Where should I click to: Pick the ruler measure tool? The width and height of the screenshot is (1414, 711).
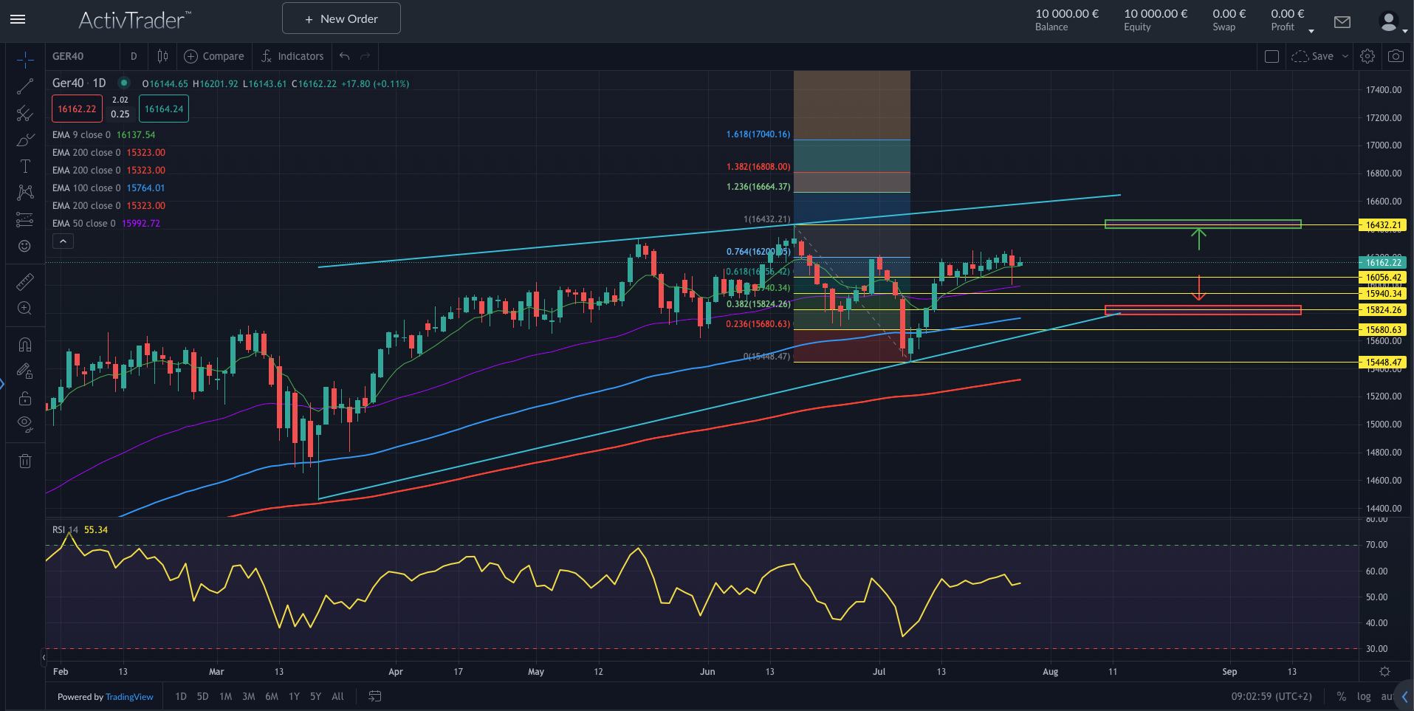(25, 281)
